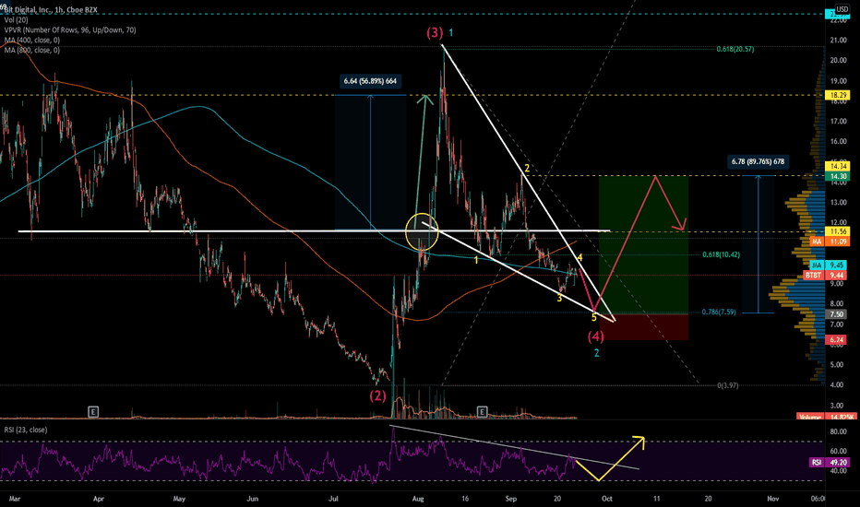Select the RSI (23, close) legend

pos(26,430)
